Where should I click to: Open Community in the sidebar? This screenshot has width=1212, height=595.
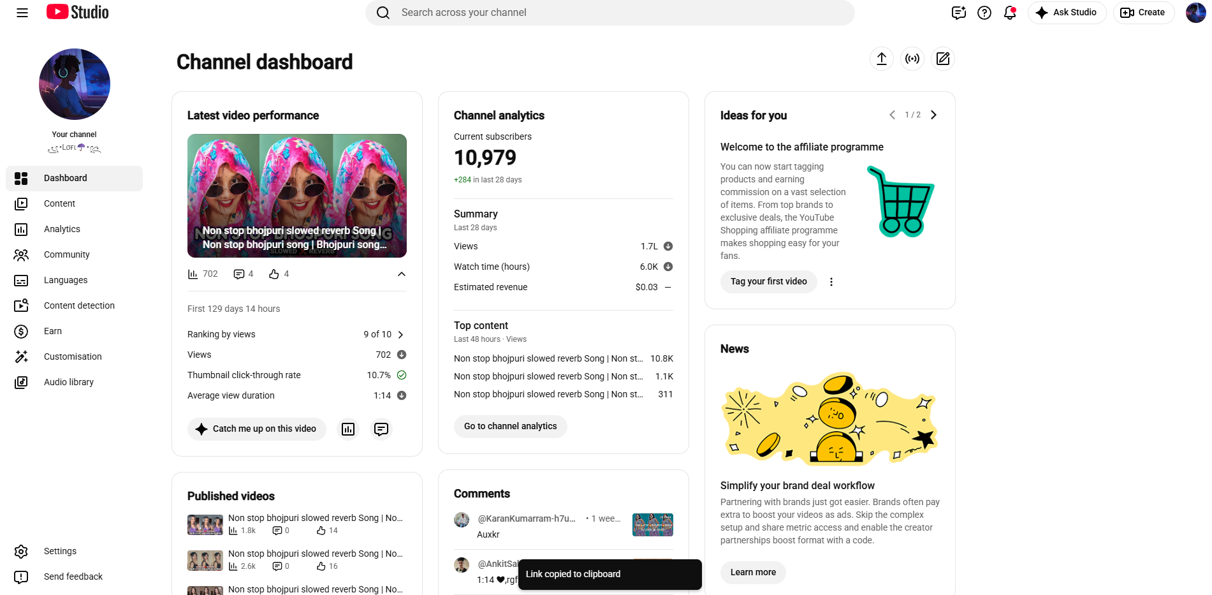[74, 255]
